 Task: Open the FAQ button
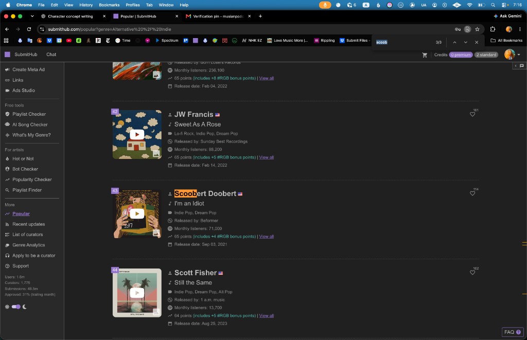tap(513, 332)
